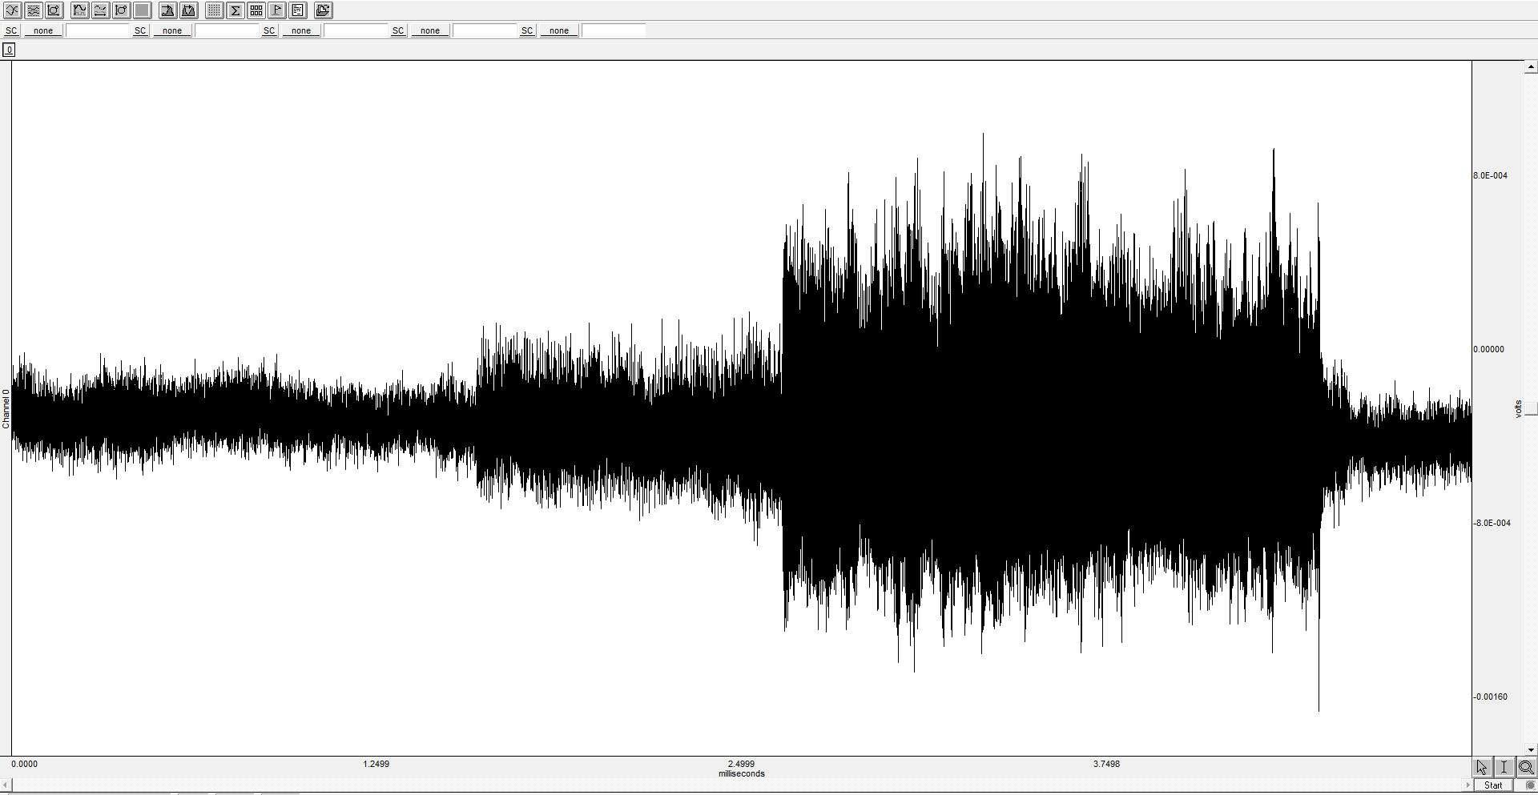Screen dimensions: 1538x795
Task: Click the fourth empty field after 'none'
Action: [x=485, y=30]
